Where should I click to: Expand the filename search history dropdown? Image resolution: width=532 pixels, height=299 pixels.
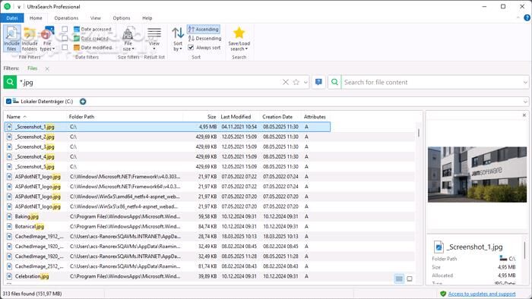tap(306, 82)
